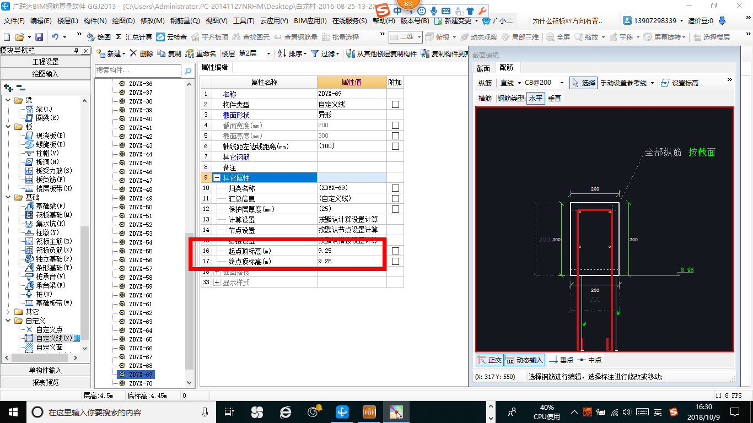Switch to 属性编辑 tab
The width and height of the screenshot is (753, 423).
(x=214, y=68)
